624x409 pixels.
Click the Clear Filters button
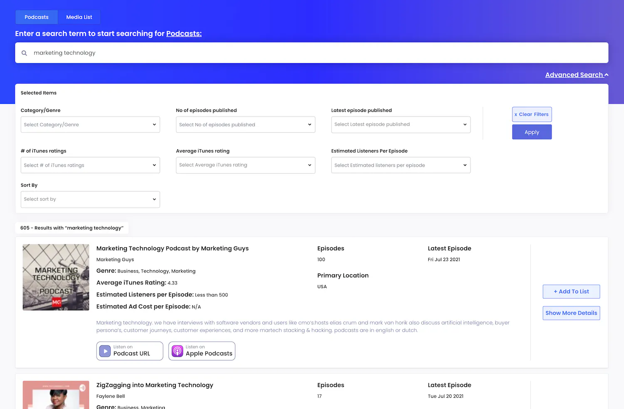[532, 114]
